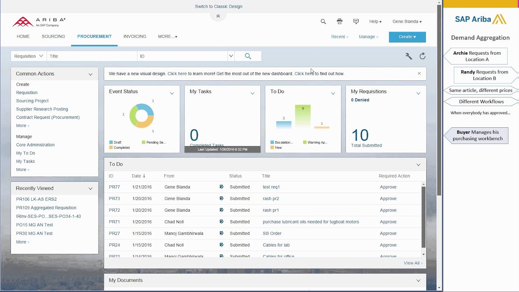The height and width of the screenshot is (292, 519).
Task: Expand the Event Status tile menu
Action: click(172, 93)
